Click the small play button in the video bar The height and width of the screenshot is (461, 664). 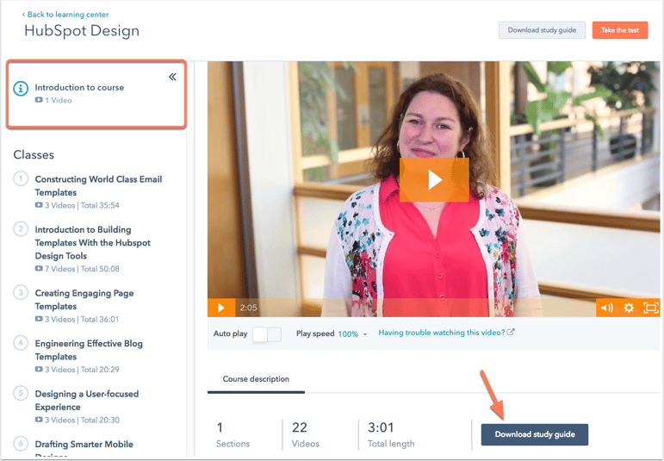(x=221, y=308)
